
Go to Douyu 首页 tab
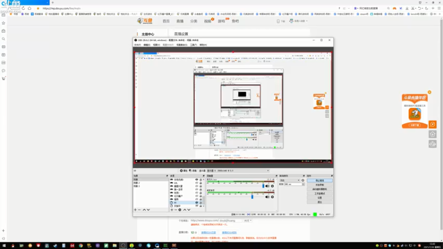[x=166, y=21]
